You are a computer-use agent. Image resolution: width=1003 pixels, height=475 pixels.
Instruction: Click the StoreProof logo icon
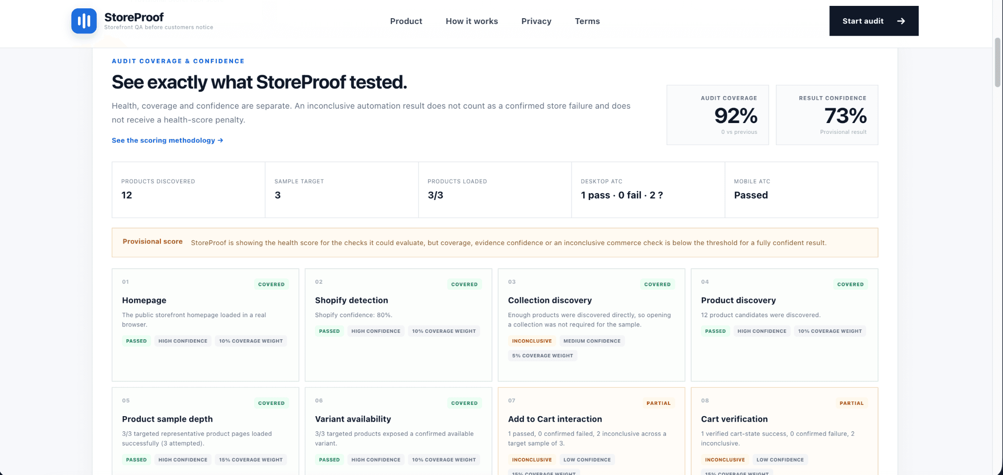pos(84,21)
